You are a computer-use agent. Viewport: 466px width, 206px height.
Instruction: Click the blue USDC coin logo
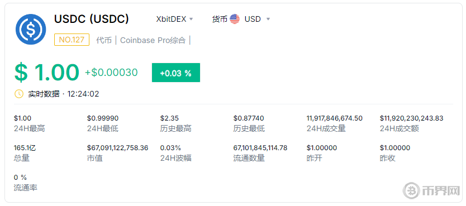[31, 29]
